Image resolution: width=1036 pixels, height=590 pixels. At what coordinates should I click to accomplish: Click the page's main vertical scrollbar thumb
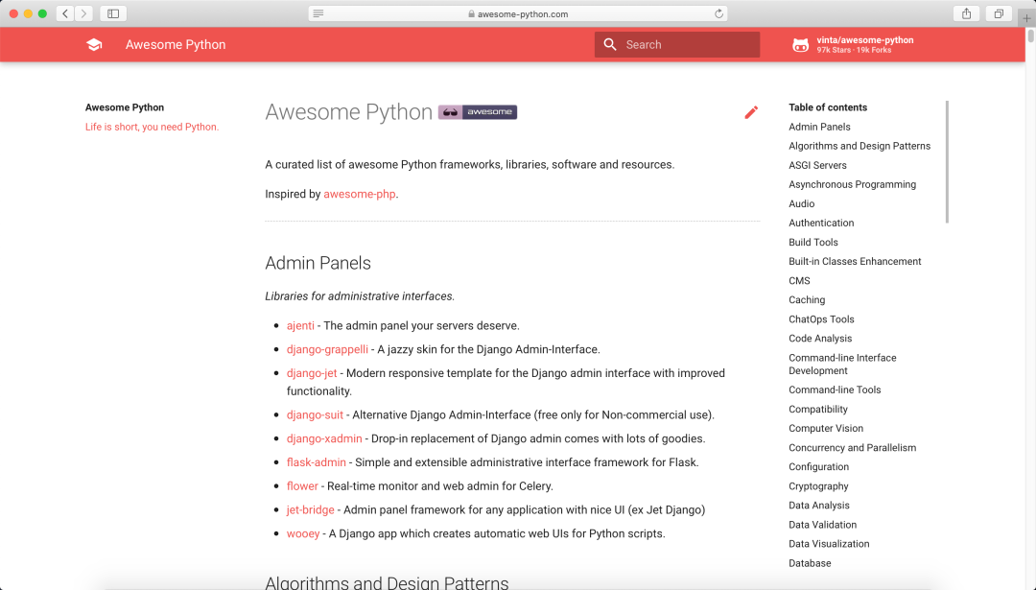1030,36
